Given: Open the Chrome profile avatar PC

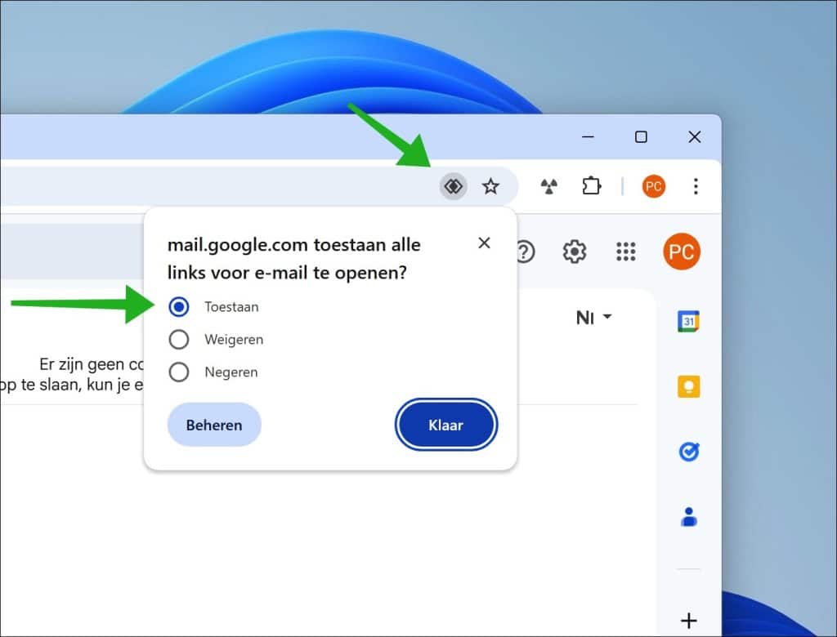Looking at the screenshot, I should pyautogui.click(x=654, y=186).
